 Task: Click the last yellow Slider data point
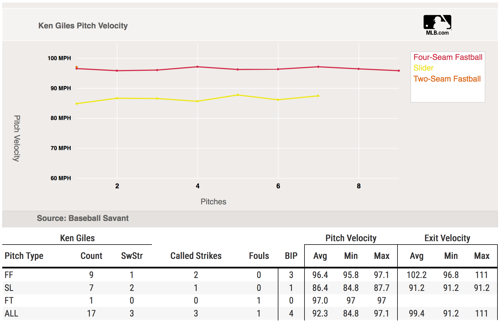tap(318, 96)
